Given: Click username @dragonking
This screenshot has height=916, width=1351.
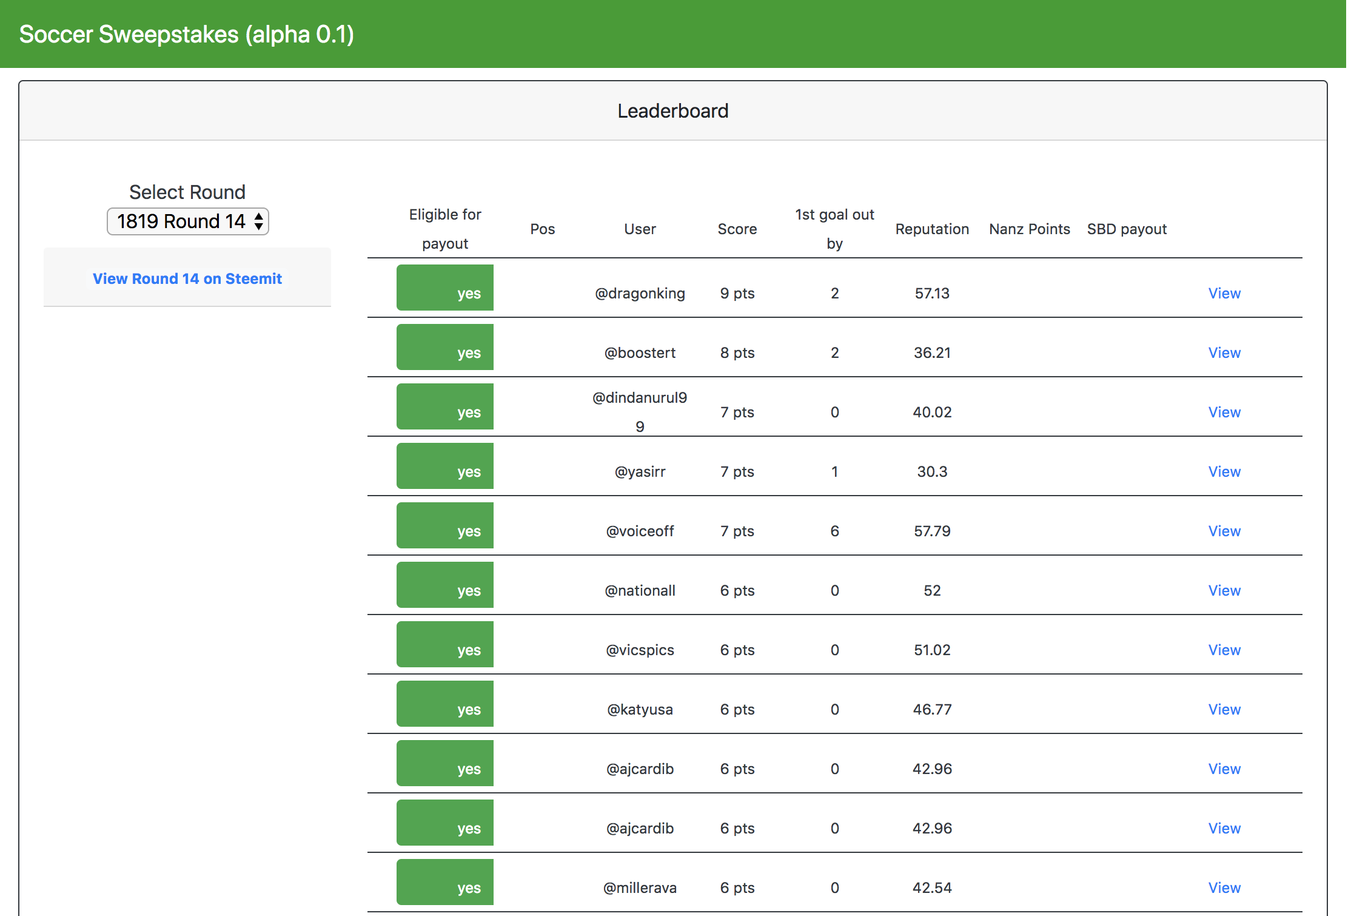Looking at the screenshot, I should coord(640,293).
